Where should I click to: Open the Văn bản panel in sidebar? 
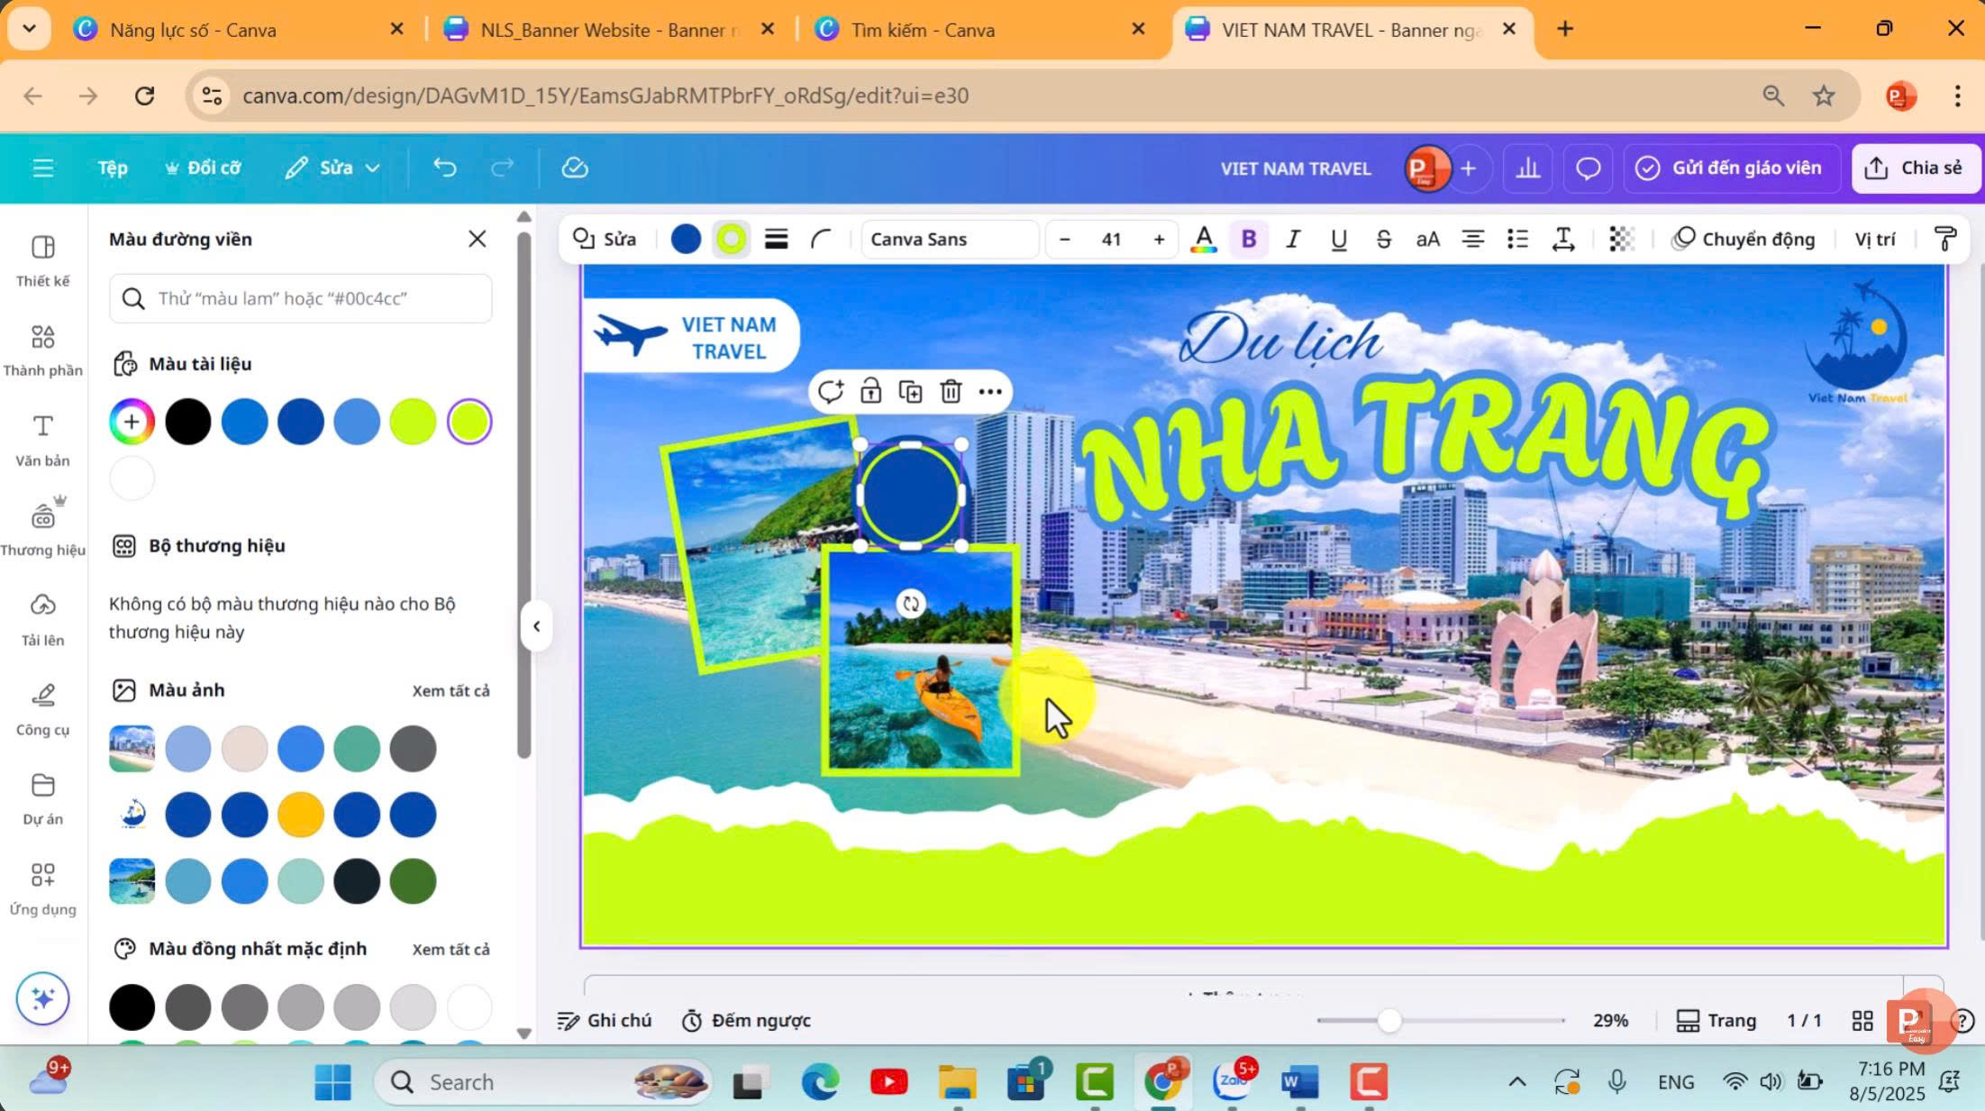41,437
